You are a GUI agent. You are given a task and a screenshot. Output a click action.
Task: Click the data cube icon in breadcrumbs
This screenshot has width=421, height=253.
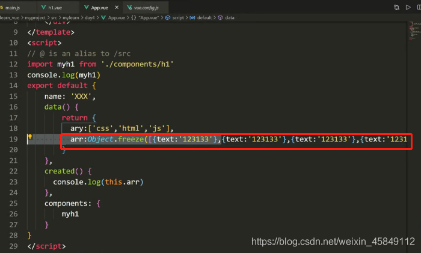pyautogui.click(x=220, y=17)
